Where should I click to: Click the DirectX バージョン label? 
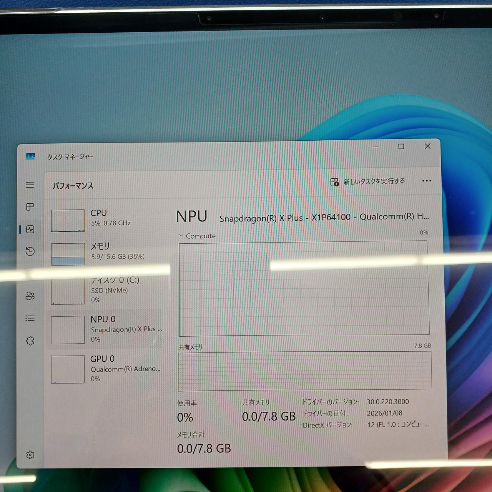coord(327,425)
